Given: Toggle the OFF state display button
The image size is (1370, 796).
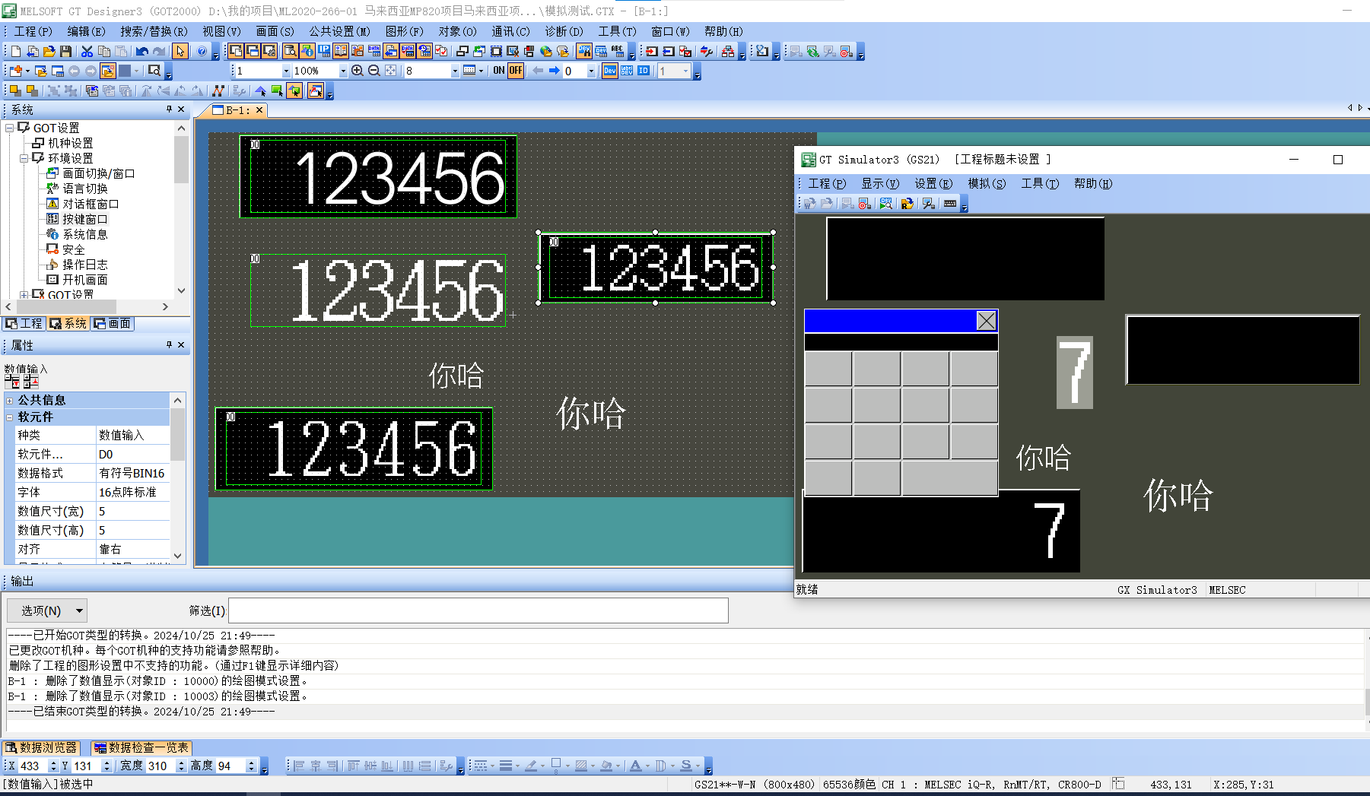Looking at the screenshot, I should (516, 71).
